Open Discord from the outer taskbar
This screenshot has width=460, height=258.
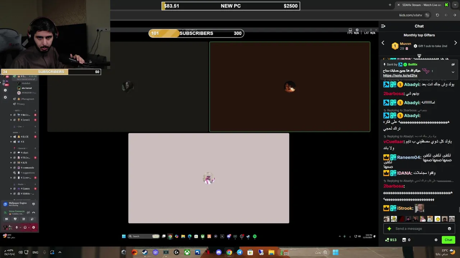[x=219, y=252]
